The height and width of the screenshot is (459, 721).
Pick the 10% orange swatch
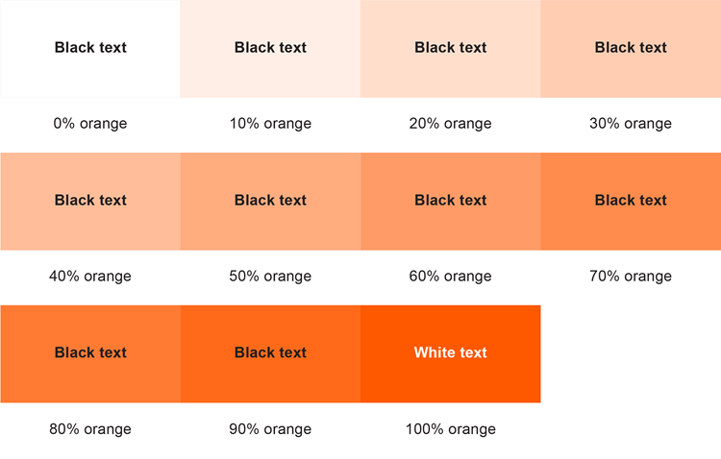pyautogui.click(x=270, y=49)
